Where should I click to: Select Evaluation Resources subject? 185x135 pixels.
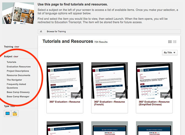pos(18,66)
